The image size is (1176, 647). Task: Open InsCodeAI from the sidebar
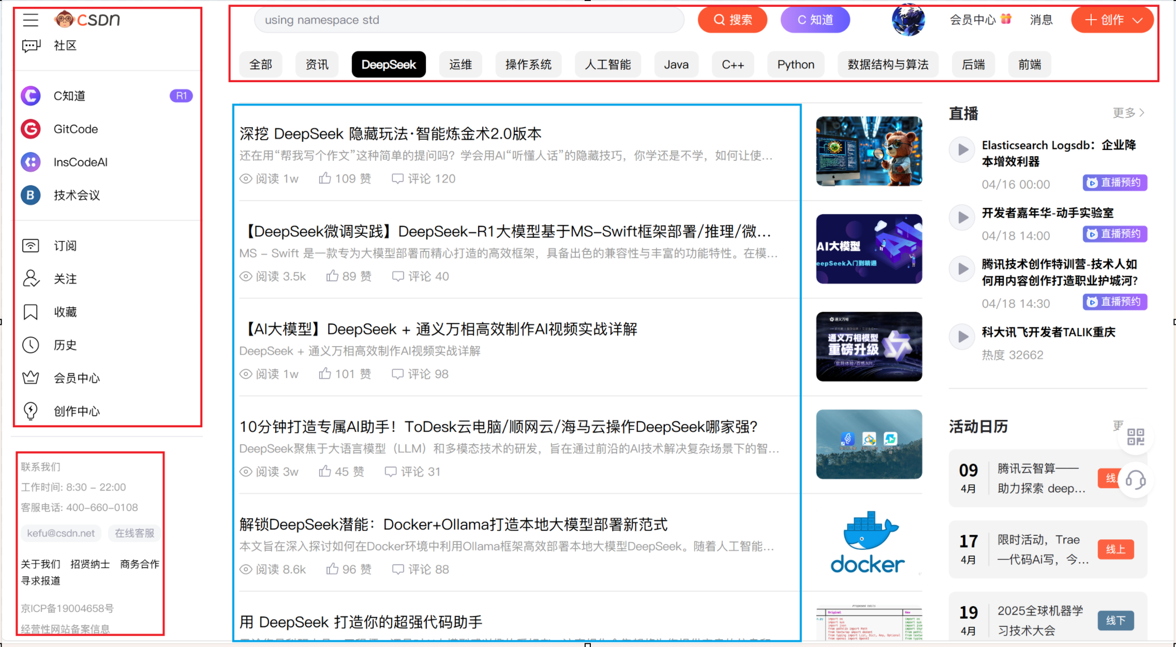[x=80, y=162]
